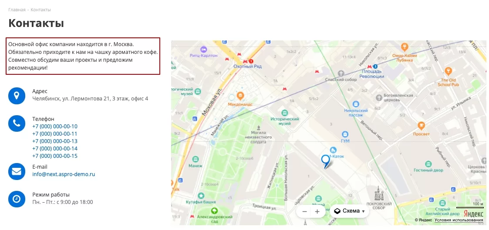Image resolution: width=489 pixels, height=230 pixels.
Task: Click the blue phone handset icon
Action: point(17,123)
